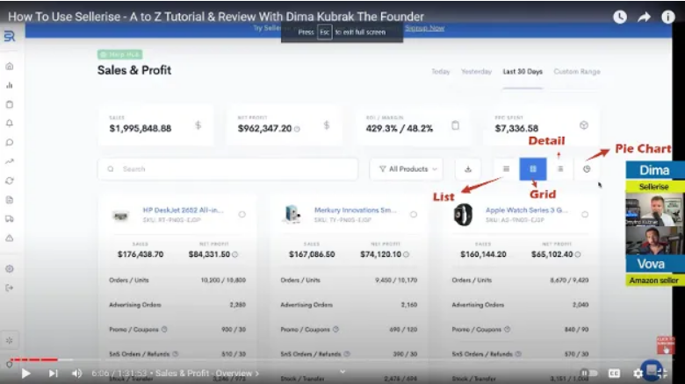685x384 pixels.
Task: Open the trend line sidebar icon
Action: [x=10, y=161]
